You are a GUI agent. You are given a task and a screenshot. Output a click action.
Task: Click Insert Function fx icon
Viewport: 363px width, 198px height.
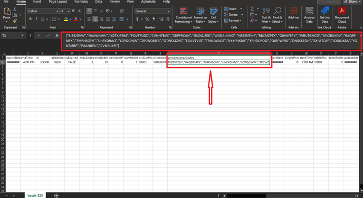pyautogui.click(x=57, y=36)
